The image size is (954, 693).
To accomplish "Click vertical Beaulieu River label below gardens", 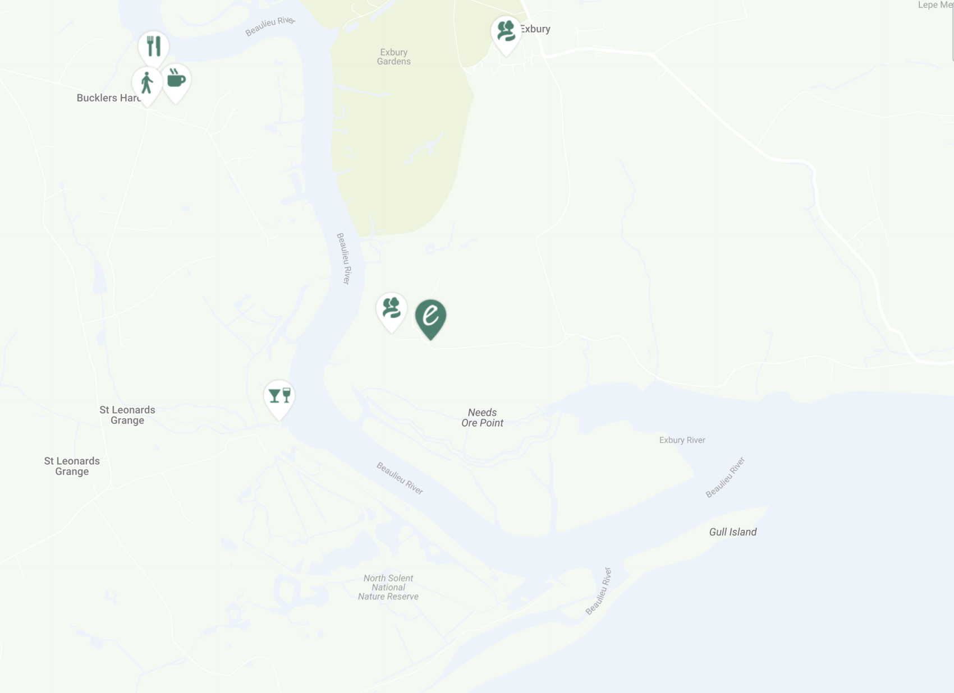I will [343, 258].
